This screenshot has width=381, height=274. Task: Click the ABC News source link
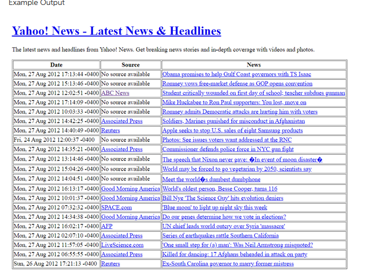(115, 93)
